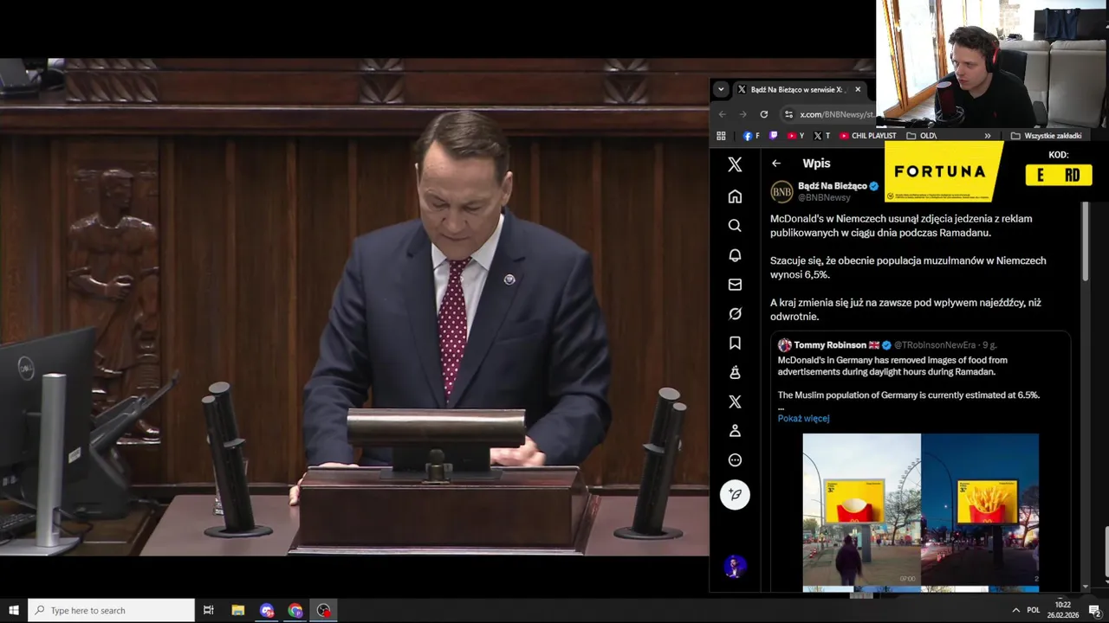The image size is (1109, 623).
Task: Click browser forward arrow button
Action: (x=743, y=114)
